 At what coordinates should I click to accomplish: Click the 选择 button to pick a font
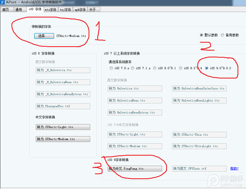click(x=44, y=36)
